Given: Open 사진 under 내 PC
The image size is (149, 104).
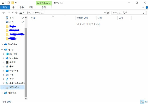Looking at the screenshot, I should (x=12, y=75).
